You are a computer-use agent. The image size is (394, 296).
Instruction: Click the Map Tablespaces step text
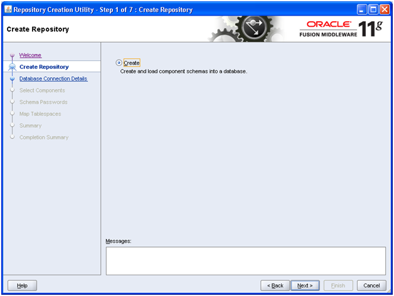(40, 114)
